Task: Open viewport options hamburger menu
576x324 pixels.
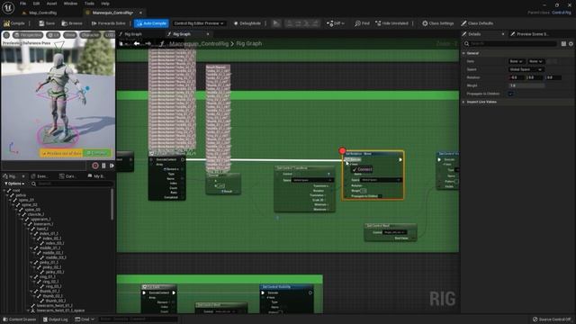Action: click(6, 35)
